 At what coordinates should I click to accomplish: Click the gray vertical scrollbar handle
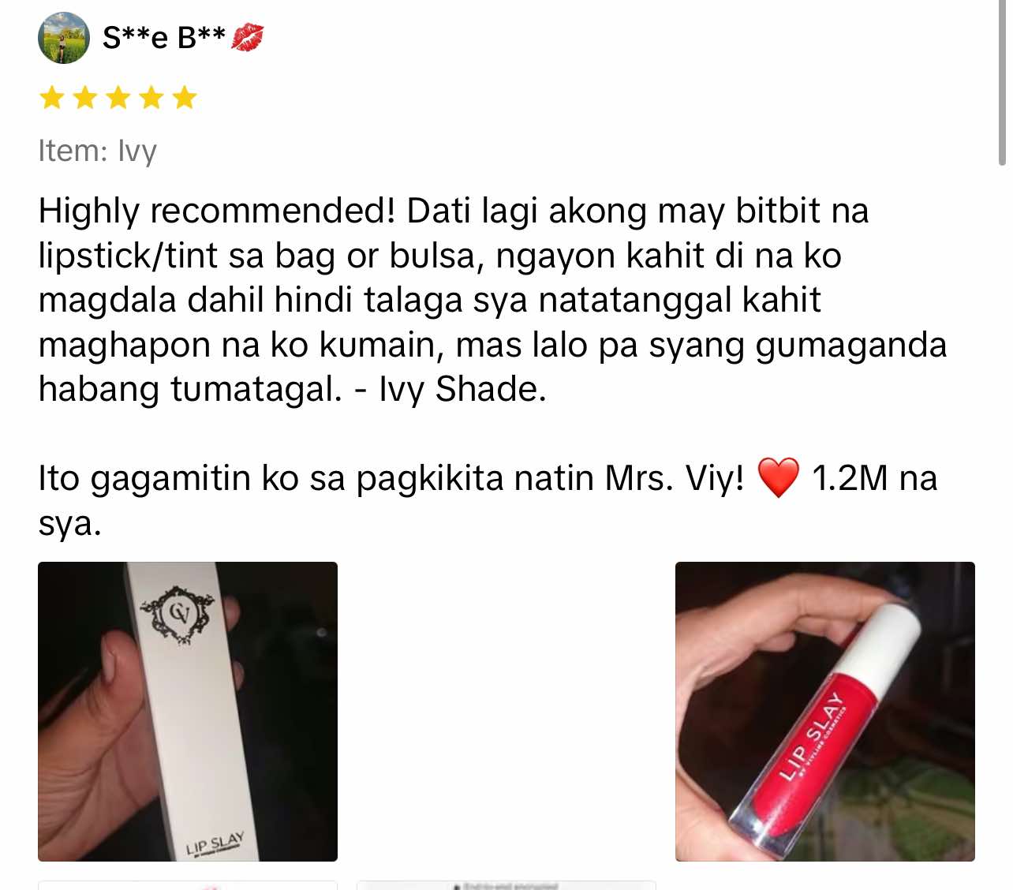click(x=1002, y=82)
